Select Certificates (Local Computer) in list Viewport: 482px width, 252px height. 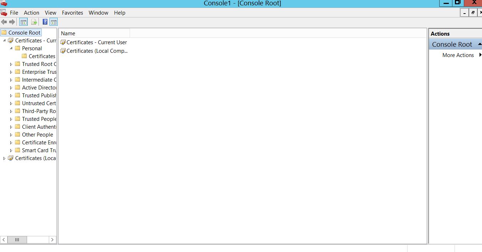pos(97,51)
